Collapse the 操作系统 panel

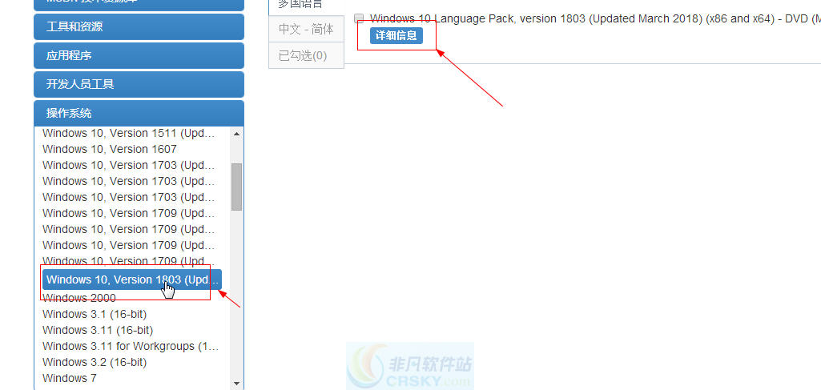pyautogui.click(x=139, y=113)
